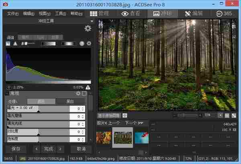Image resolution: width=241 pixels, height=164 pixels.
Task: Increase the 曝光 exposure value with stepper
Action: [x=83, y=108]
